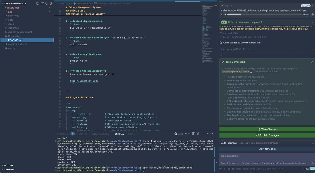
Task: Switch to the DEBUG CONSOLE tab
Action: (x=100, y=134)
